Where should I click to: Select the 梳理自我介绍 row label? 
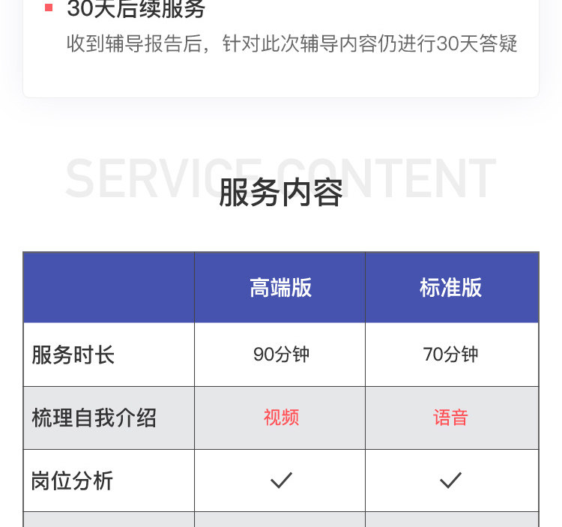point(94,418)
